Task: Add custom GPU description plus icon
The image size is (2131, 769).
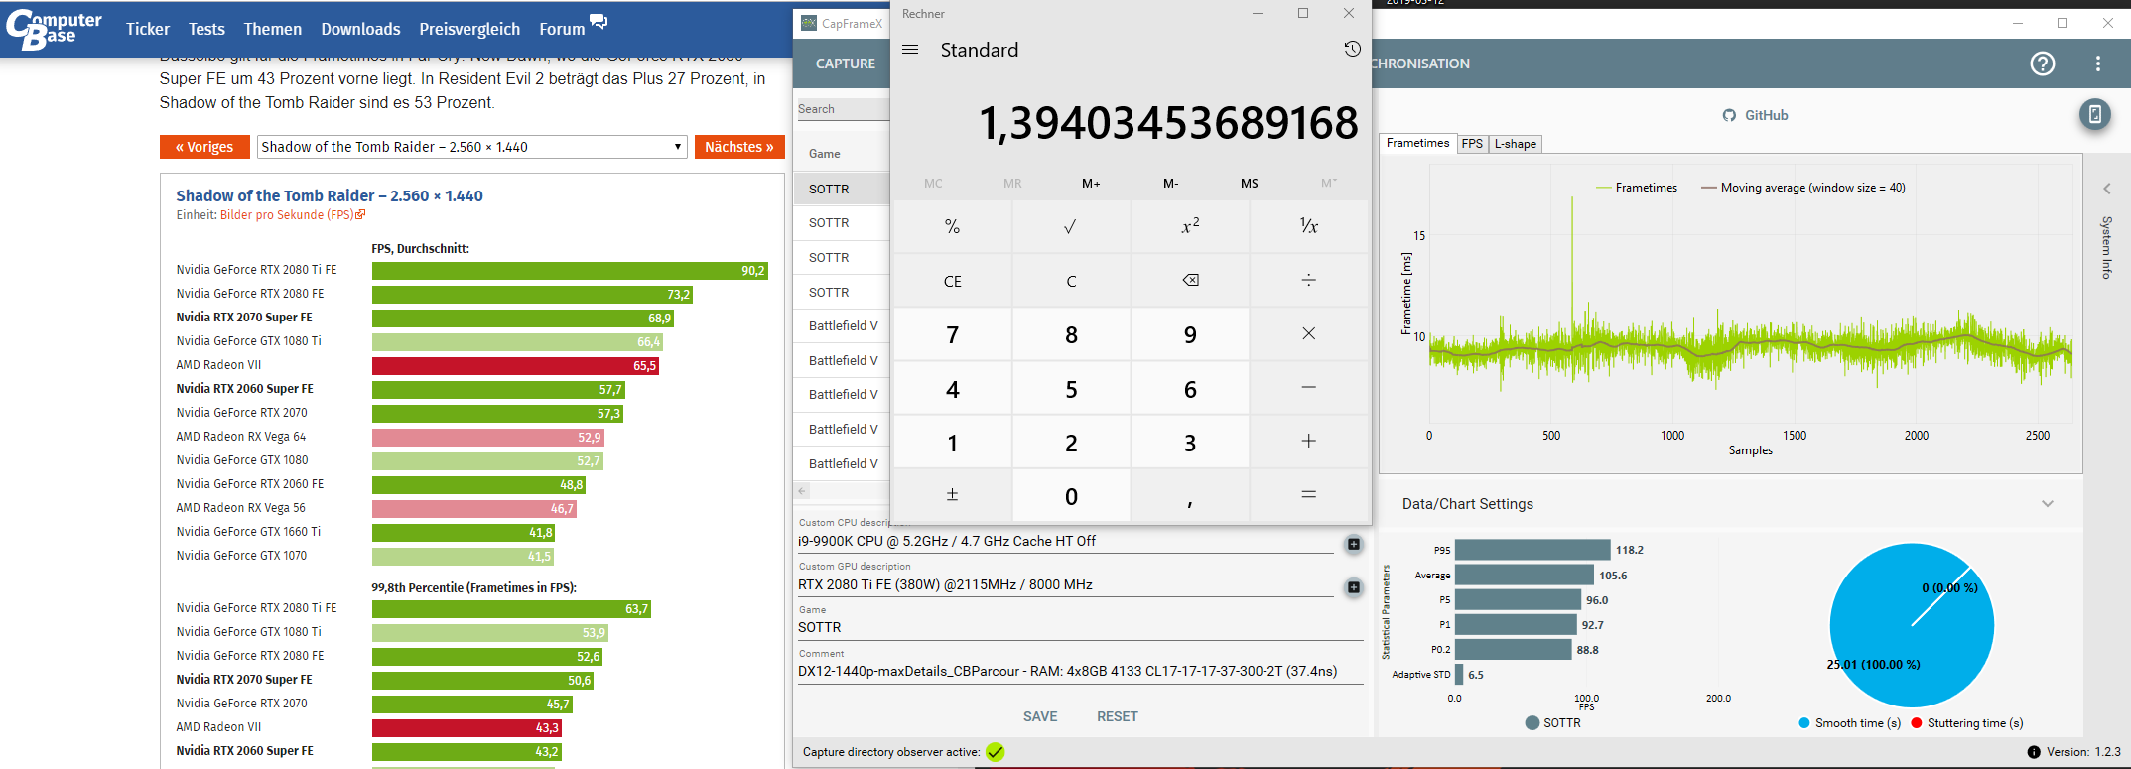Action: click(1353, 587)
